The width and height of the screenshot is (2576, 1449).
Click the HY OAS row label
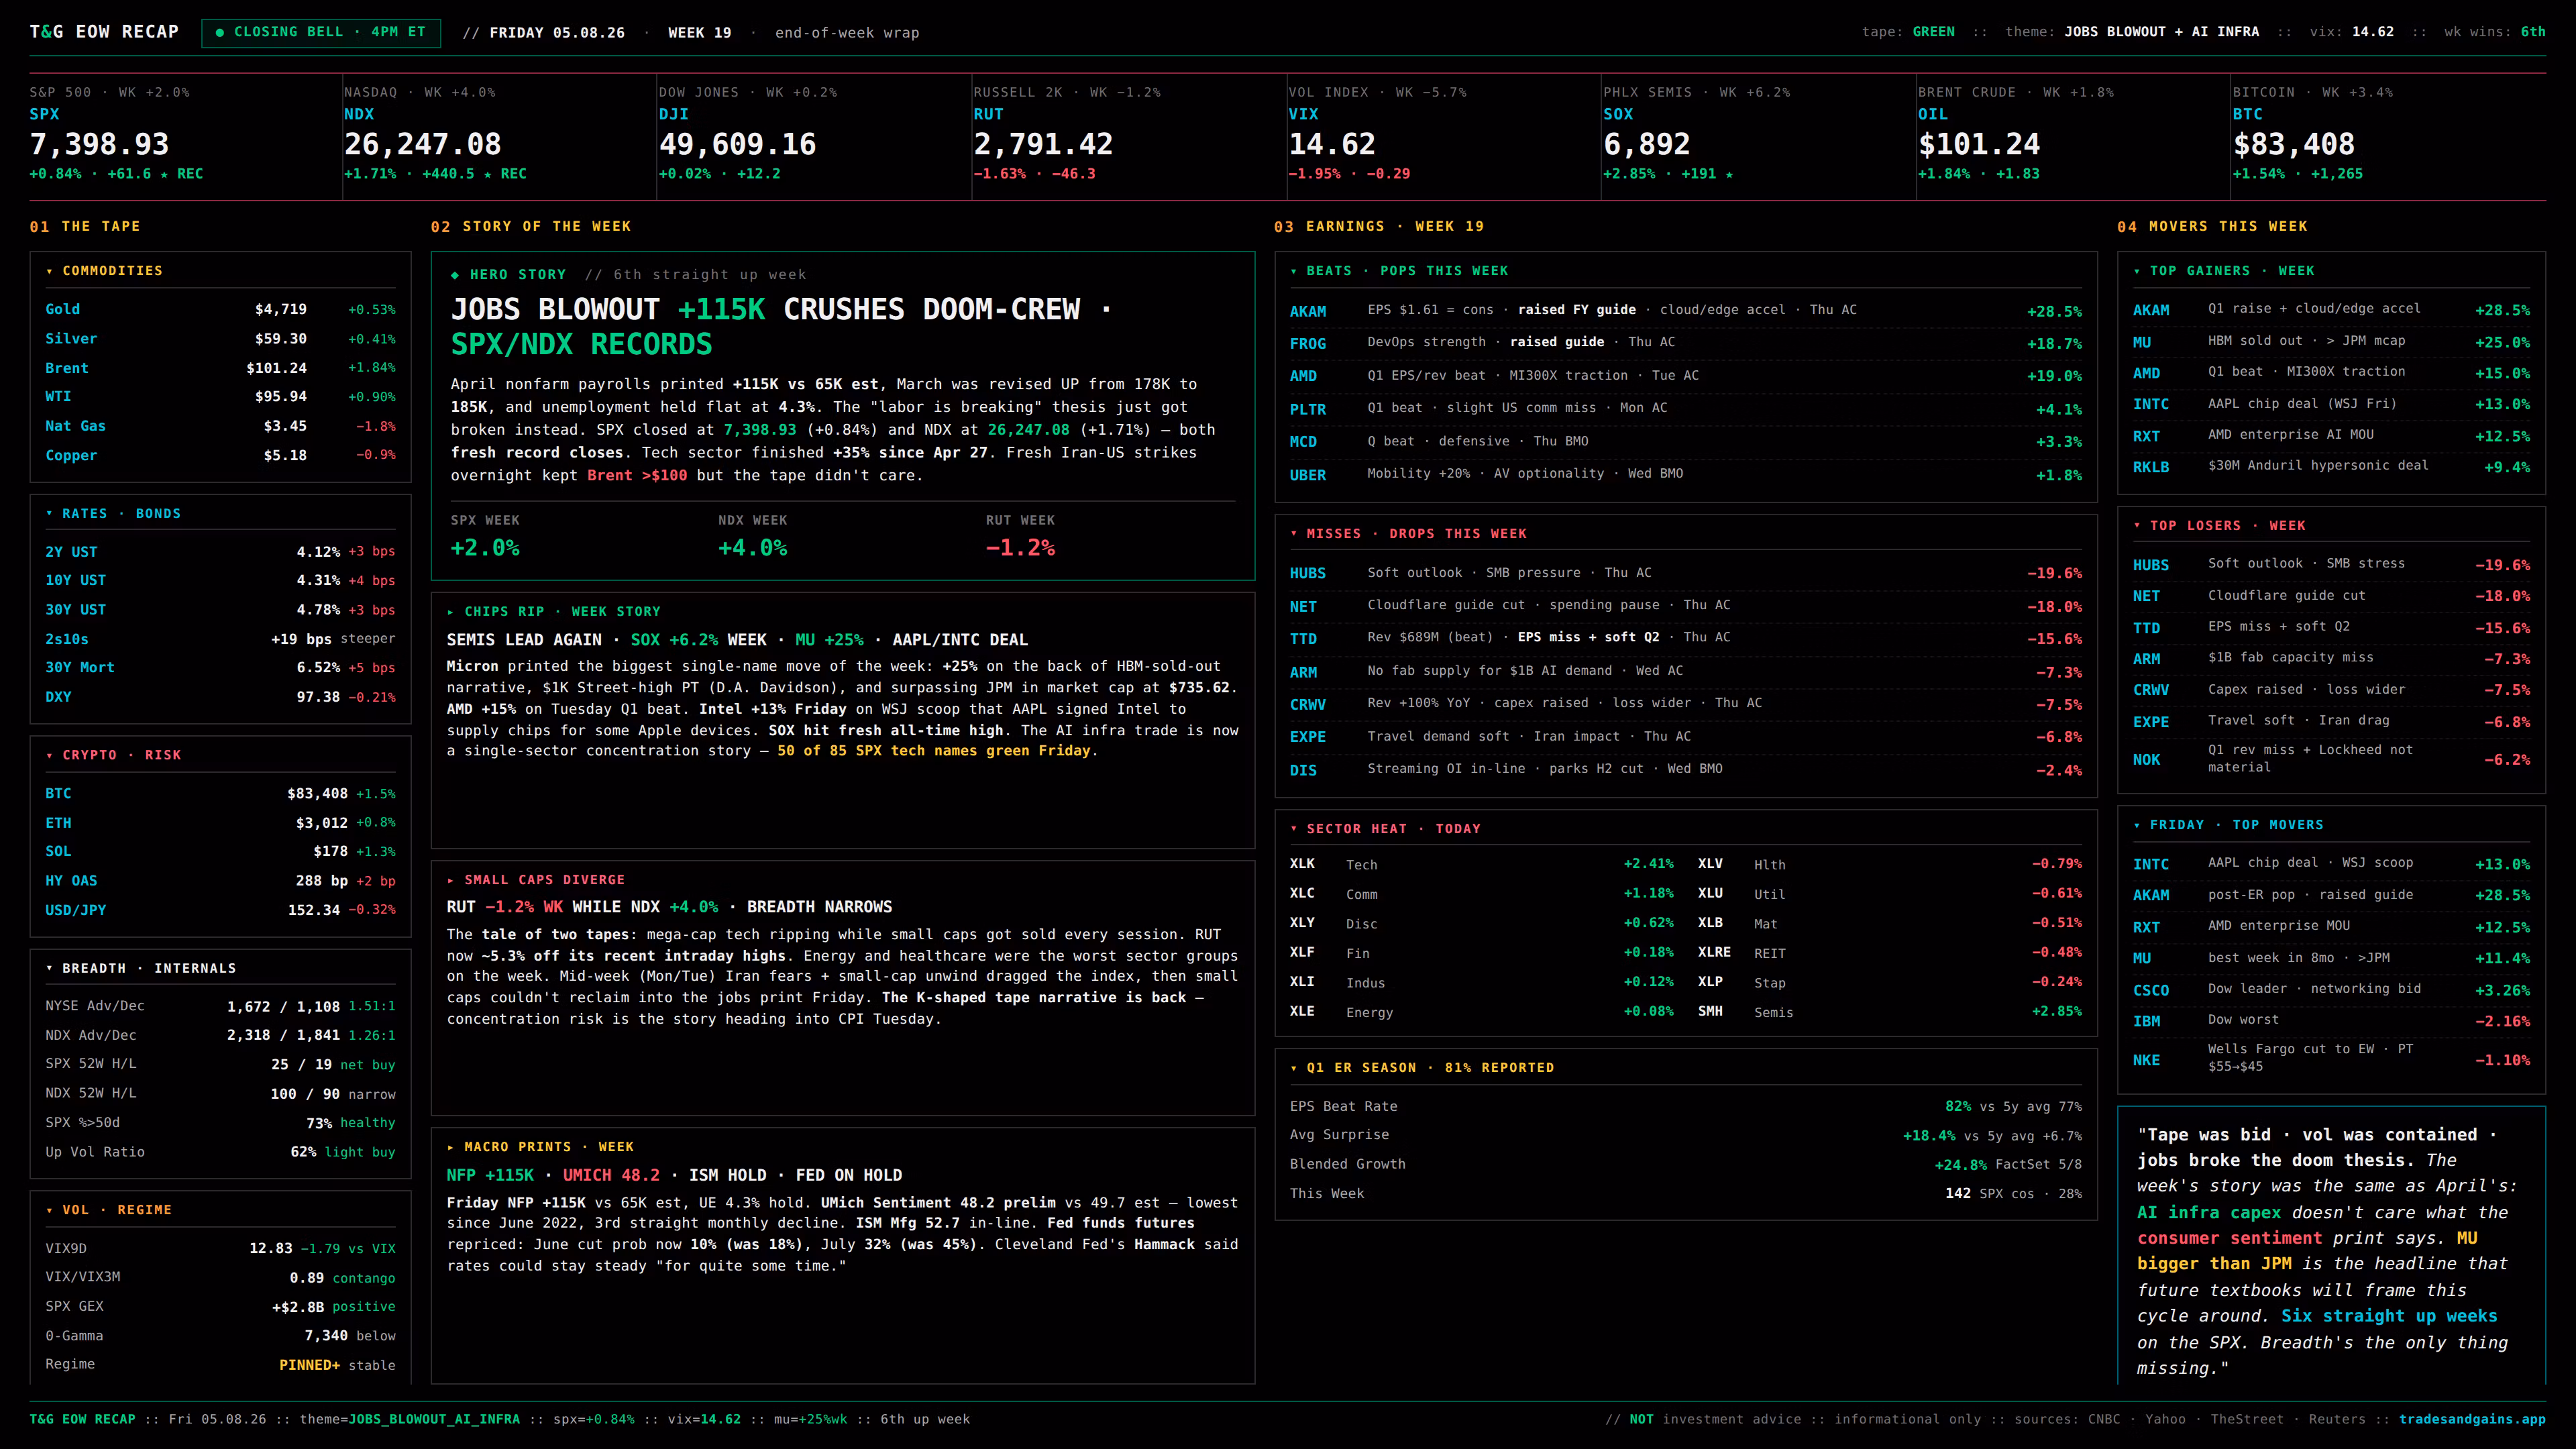pos(71,881)
